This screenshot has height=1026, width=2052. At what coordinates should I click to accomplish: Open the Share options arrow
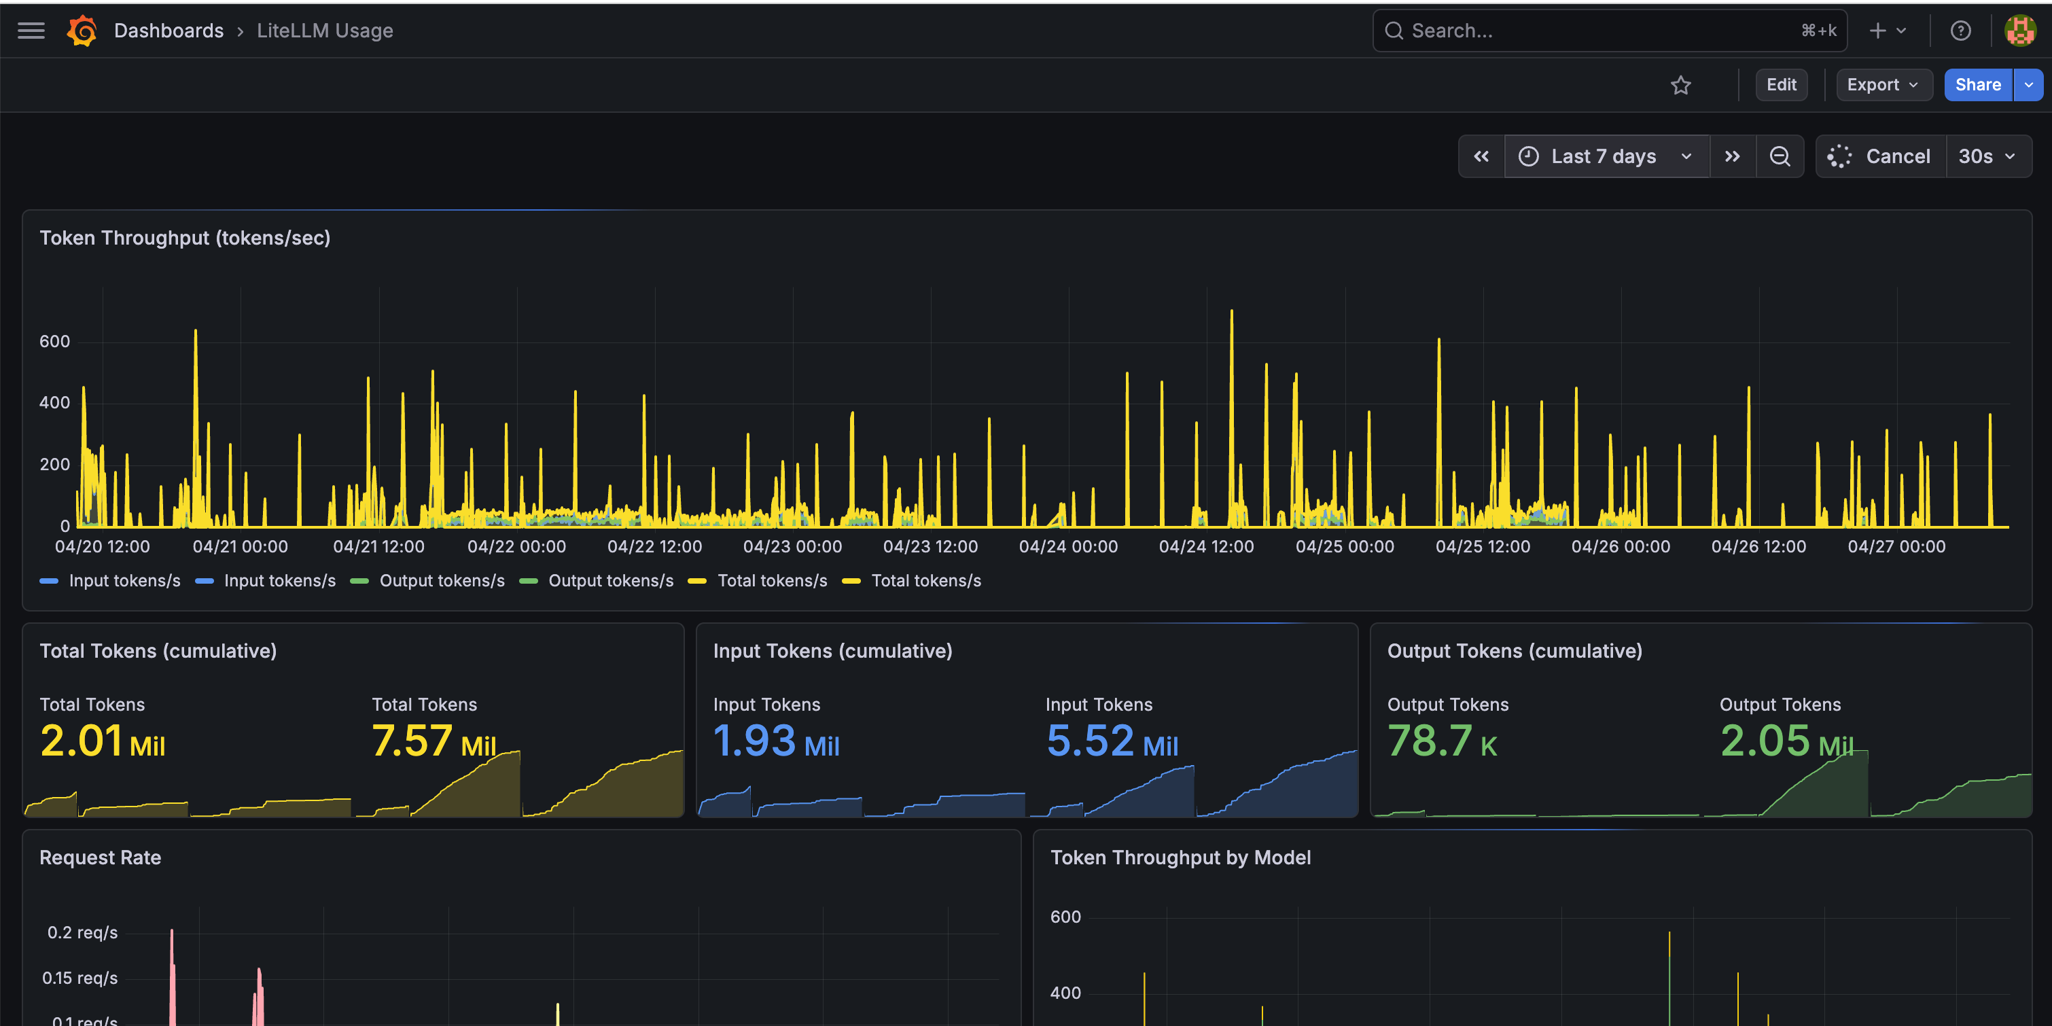pyautogui.click(x=2029, y=84)
